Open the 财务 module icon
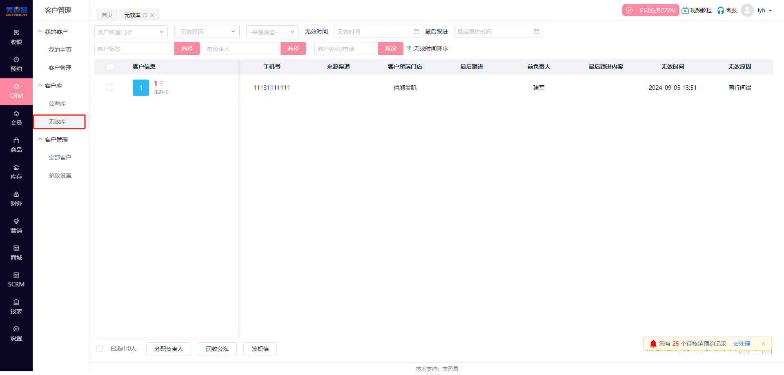 tap(16, 199)
